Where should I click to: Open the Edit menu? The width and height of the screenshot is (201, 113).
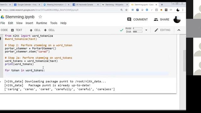(10, 23)
